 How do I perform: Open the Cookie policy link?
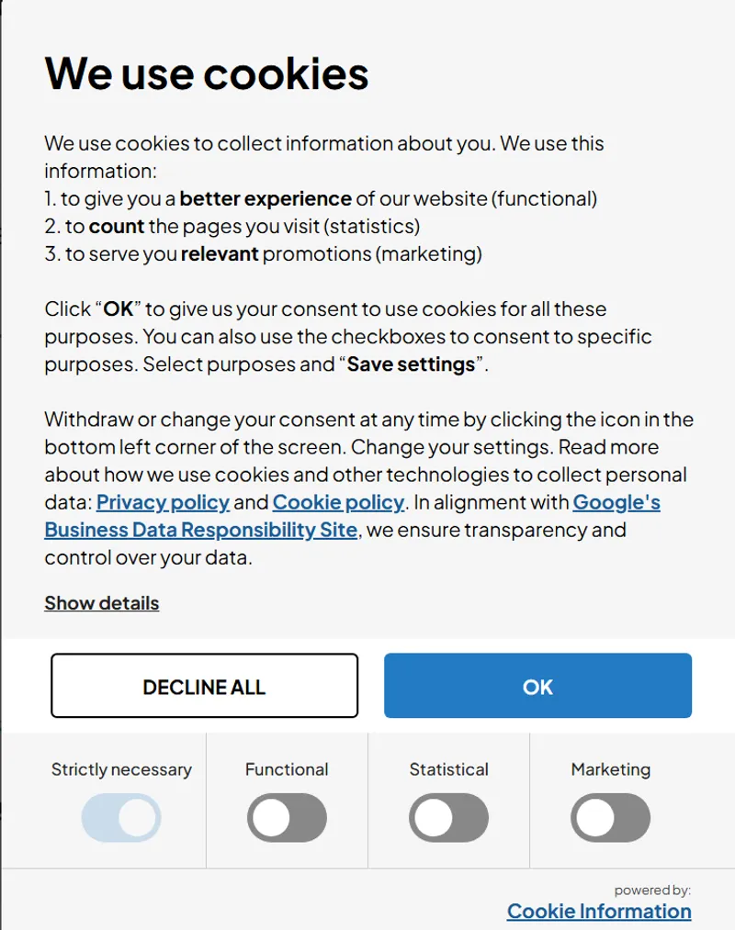point(338,502)
